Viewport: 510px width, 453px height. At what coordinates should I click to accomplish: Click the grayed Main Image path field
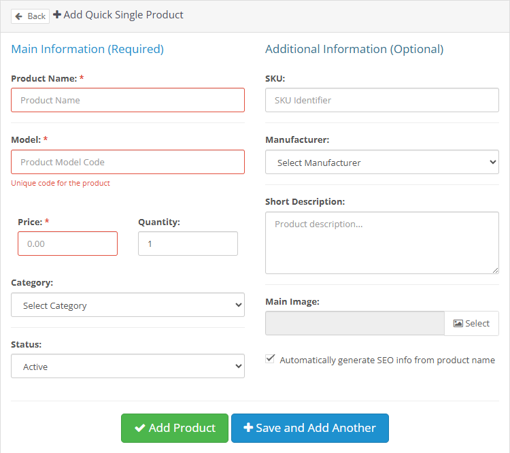(354, 324)
